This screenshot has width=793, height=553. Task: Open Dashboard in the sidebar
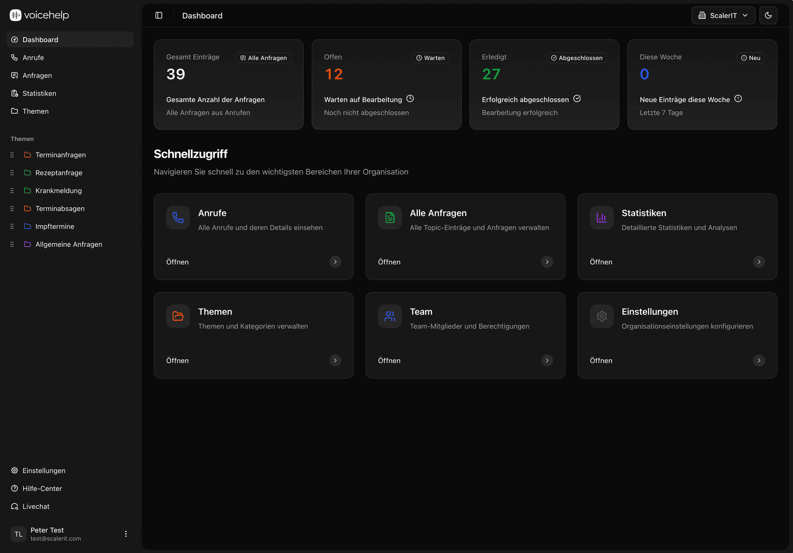pyautogui.click(x=70, y=39)
